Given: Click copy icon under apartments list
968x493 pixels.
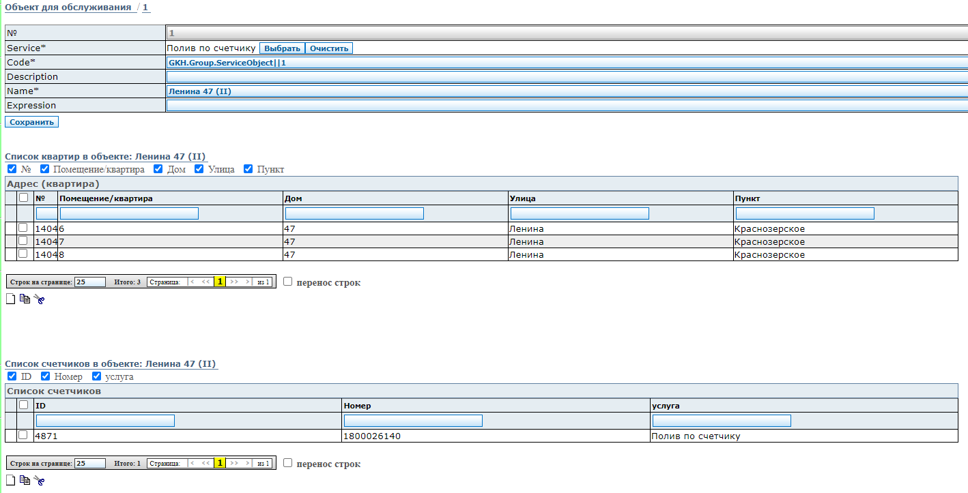Looking at the screenshot, I should pyautogui.click(x=25, y=299).
